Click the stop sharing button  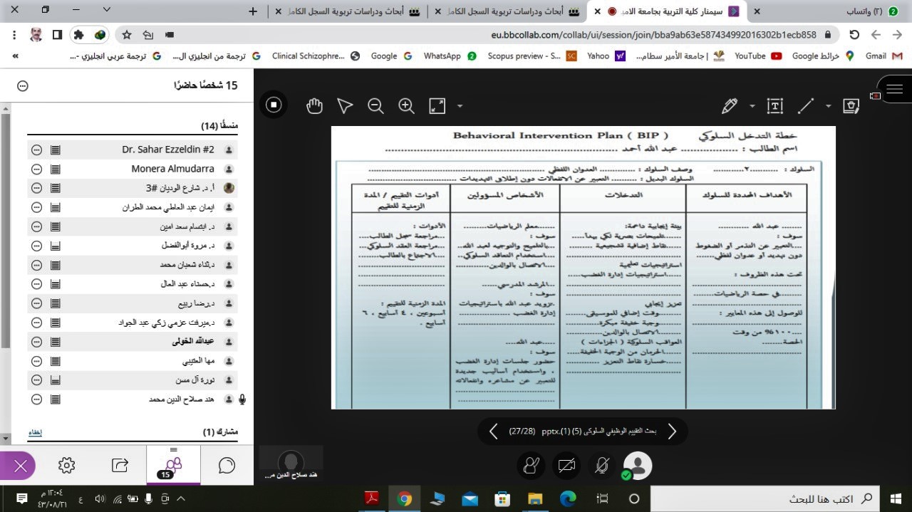pos(274,105)
